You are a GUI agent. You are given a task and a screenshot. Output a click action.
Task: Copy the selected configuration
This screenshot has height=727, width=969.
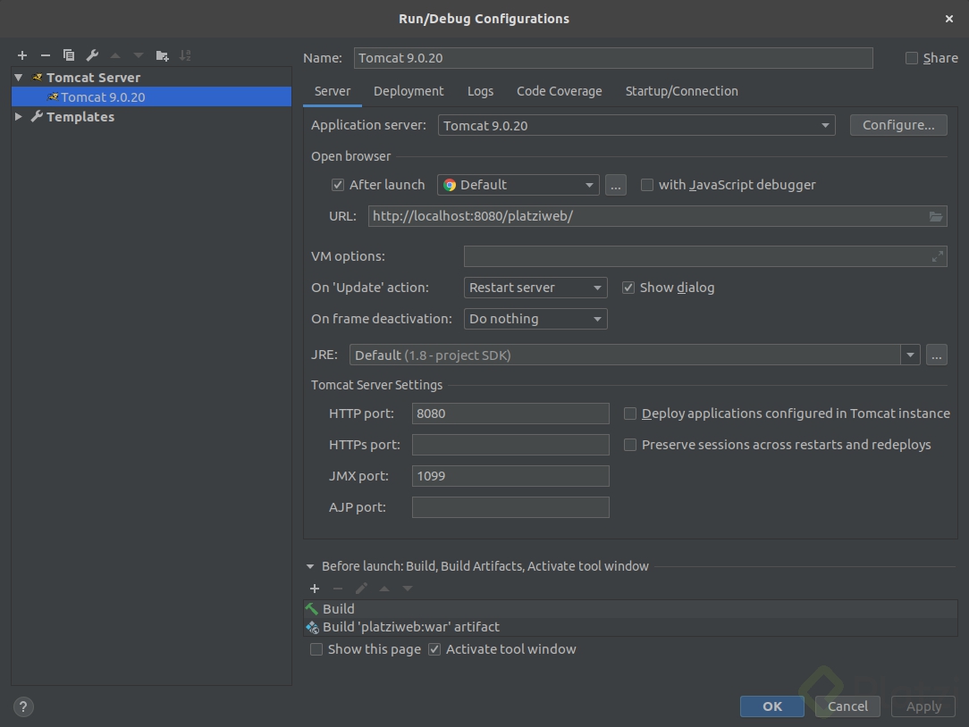click(69, 55)
